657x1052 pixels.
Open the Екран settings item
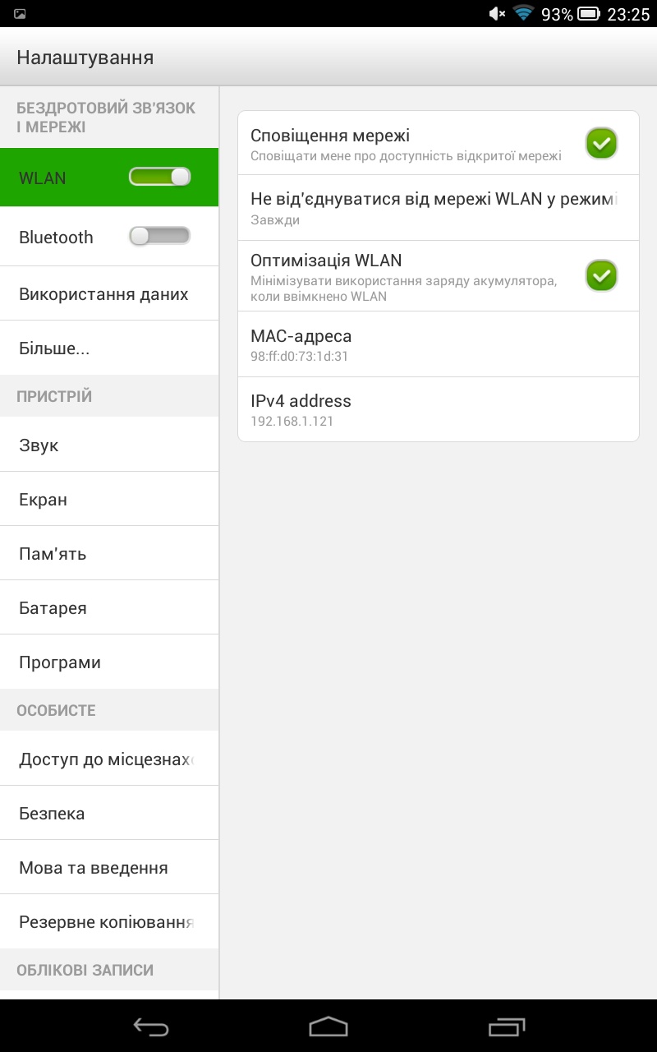coord(109,500)
